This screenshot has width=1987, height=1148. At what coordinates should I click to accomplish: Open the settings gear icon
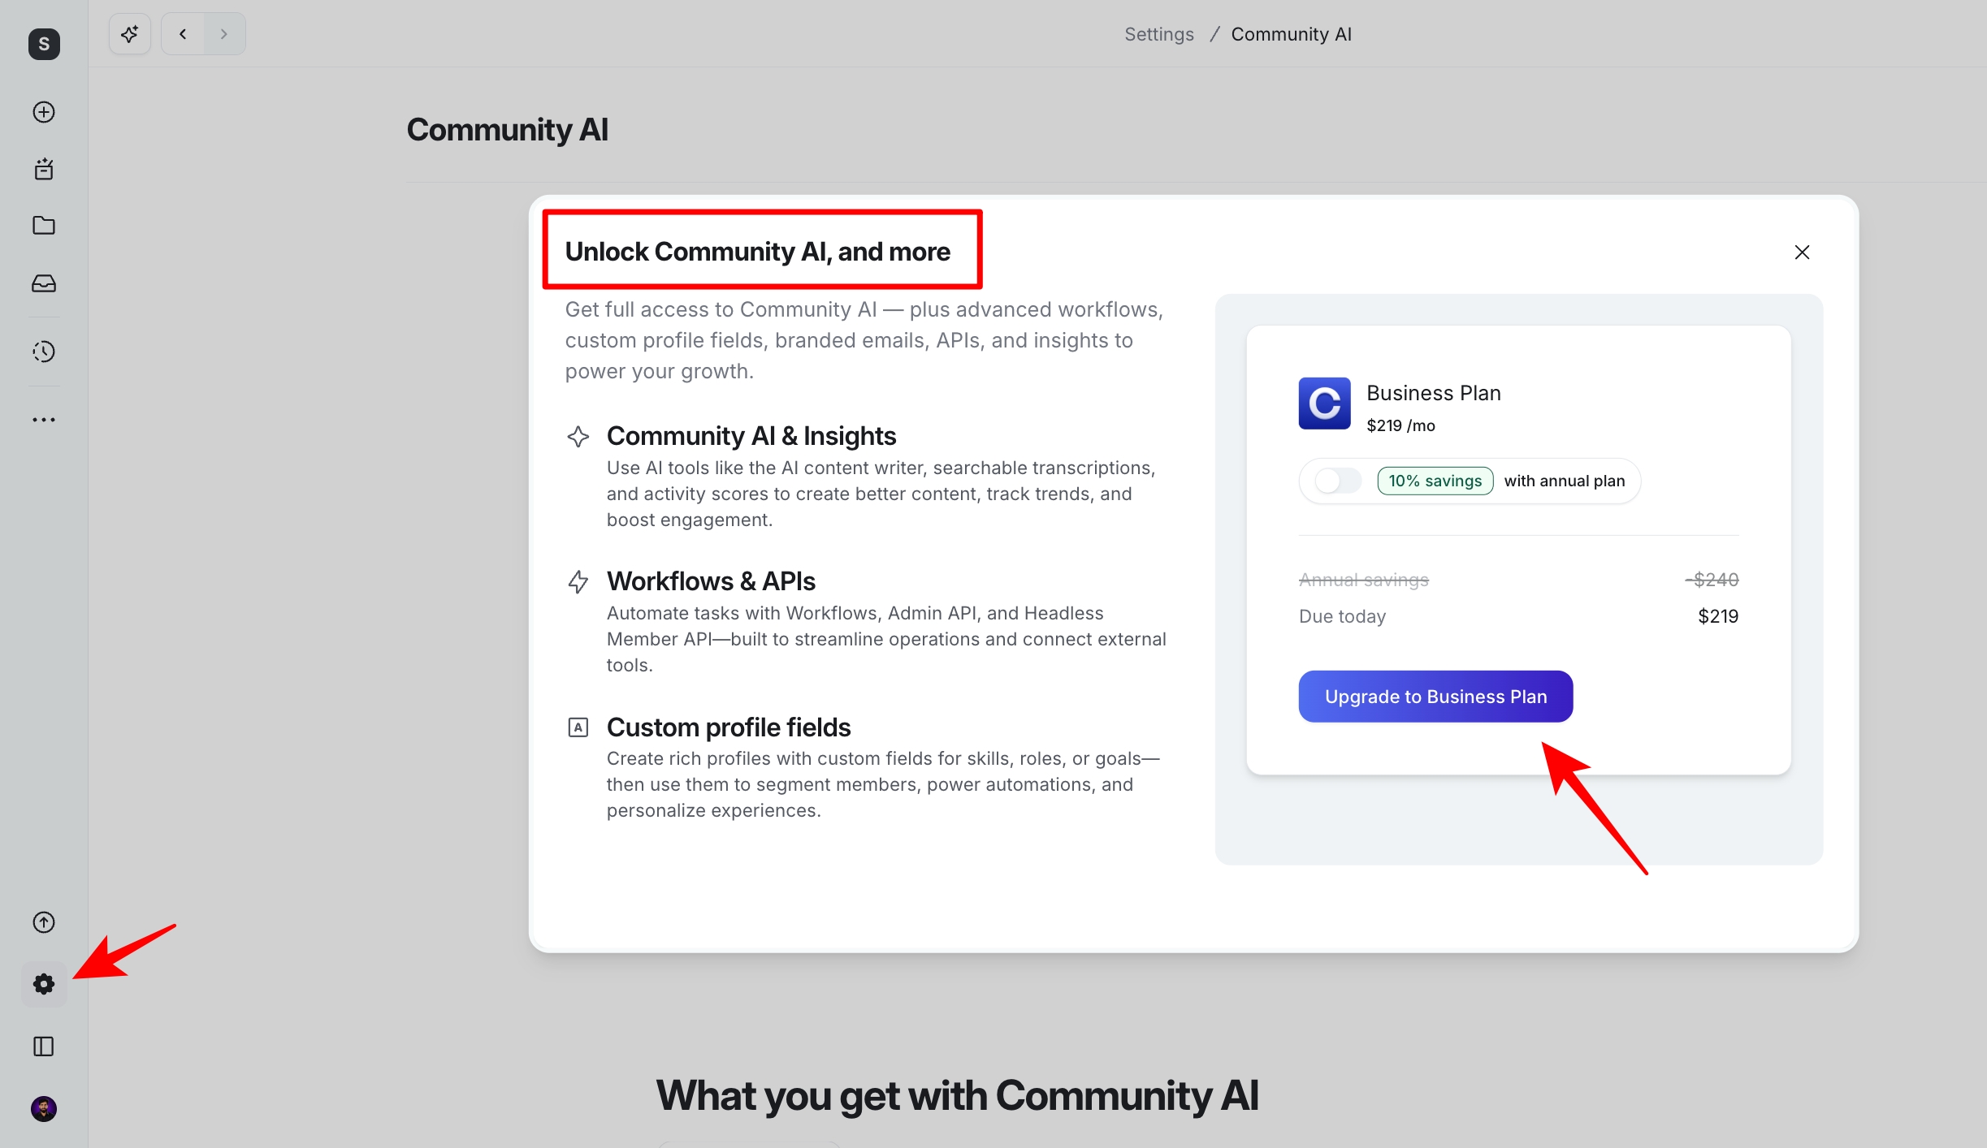[44, 984]
